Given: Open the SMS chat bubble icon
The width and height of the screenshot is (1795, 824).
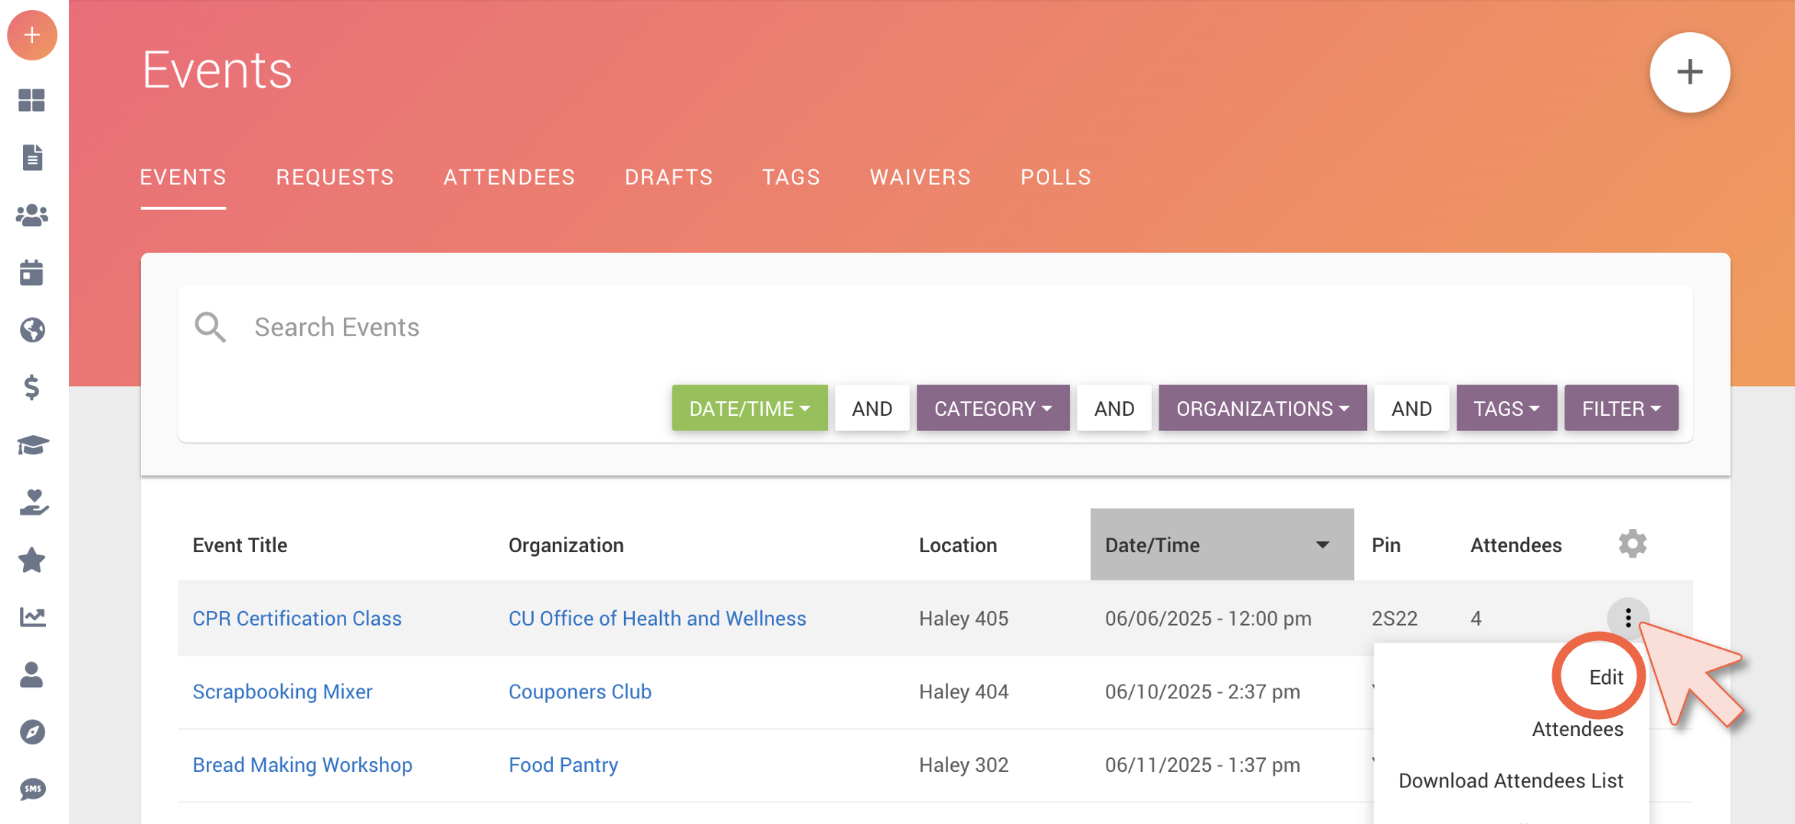Looking at the screenshot, I should (x=32, y=790).
